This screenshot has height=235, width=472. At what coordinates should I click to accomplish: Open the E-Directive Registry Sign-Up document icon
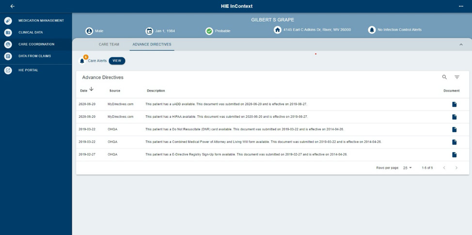point(454,155)
